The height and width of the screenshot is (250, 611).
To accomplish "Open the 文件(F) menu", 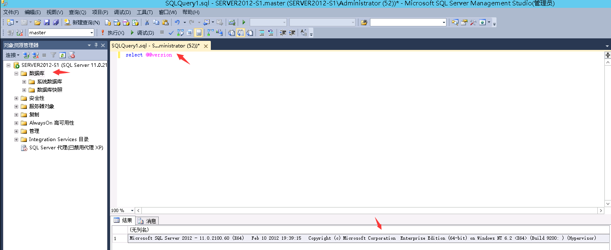I will point(11,12).
